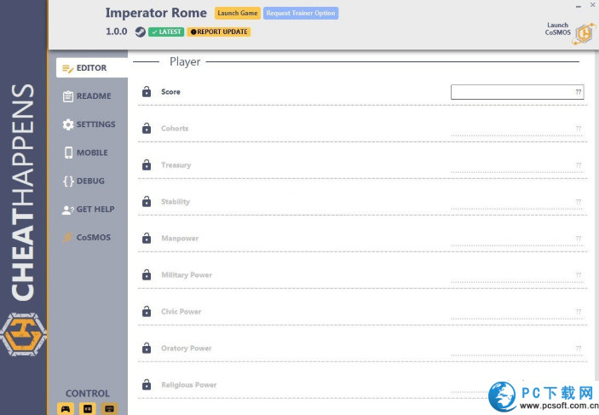The image size is (599, 415).
Task: Toggle the lock icon beside Score
Action: point(146,92)
